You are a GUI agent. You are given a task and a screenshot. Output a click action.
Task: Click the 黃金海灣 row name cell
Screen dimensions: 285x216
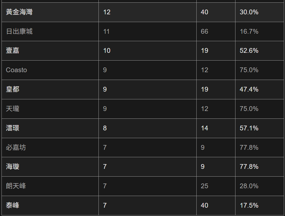click(19, 12)
